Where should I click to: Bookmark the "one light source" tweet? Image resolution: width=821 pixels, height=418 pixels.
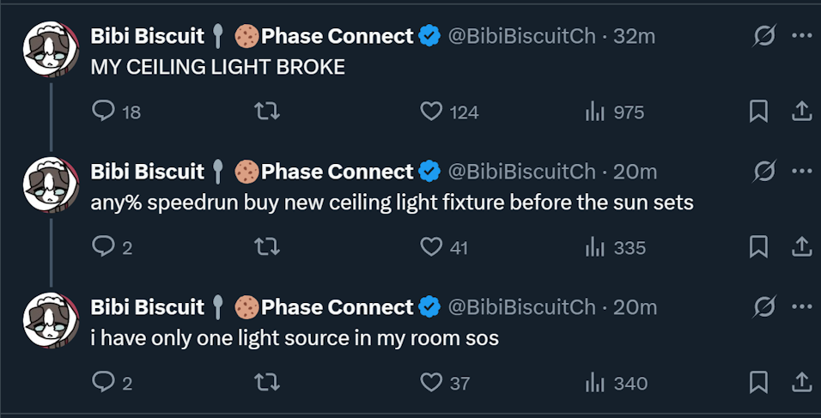pyautogui.click(x=758, y=383)
